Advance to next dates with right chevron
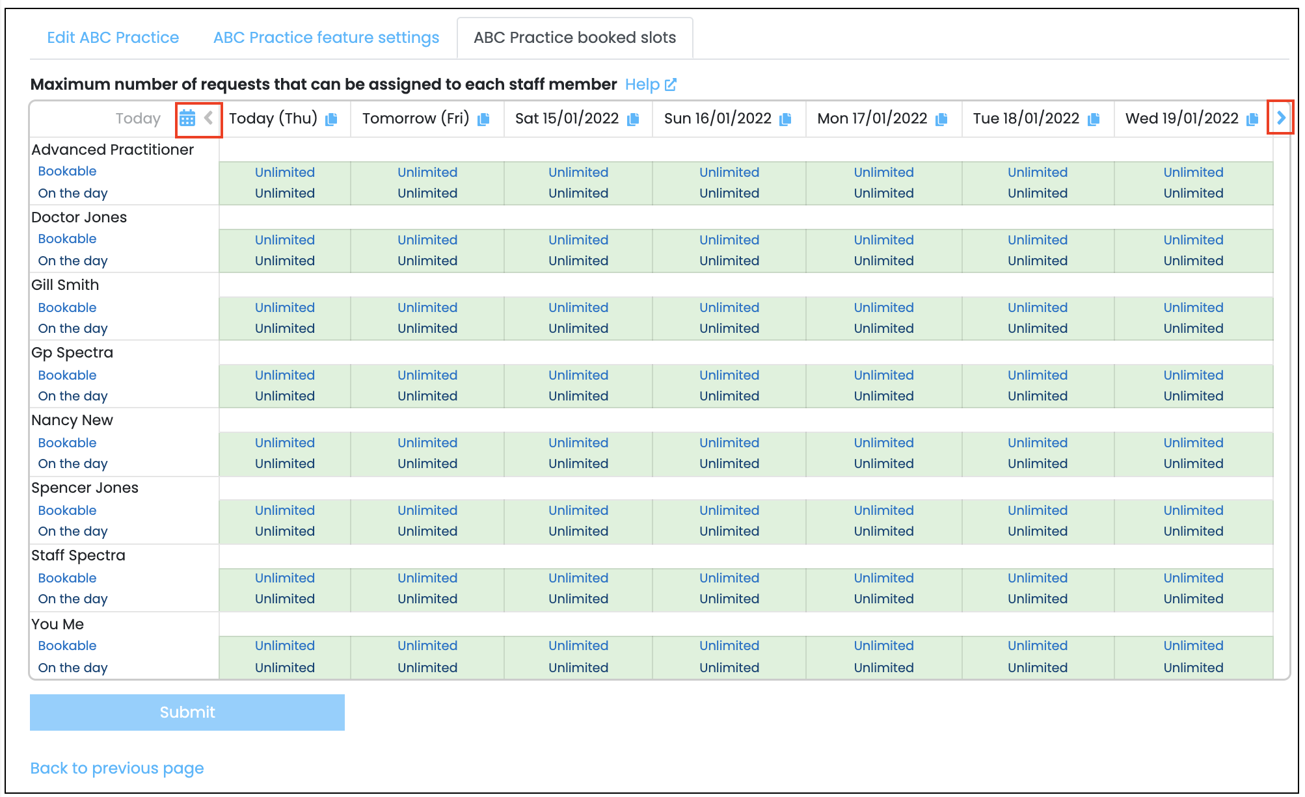This screenshot has height=797, width=1305. click(1281, 118)
